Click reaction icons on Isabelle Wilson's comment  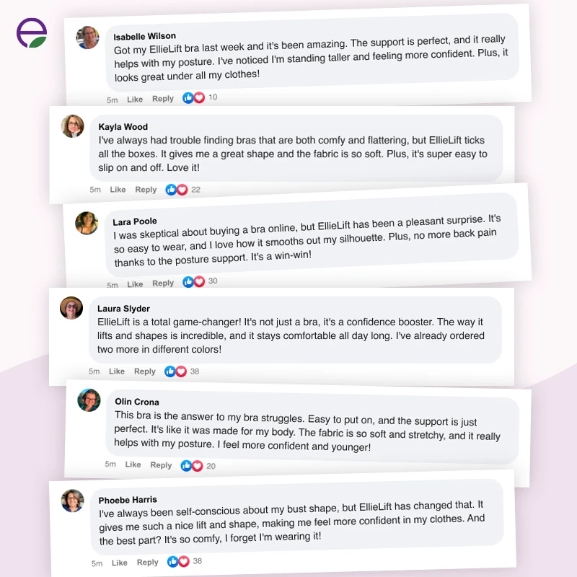coord(193,98)
